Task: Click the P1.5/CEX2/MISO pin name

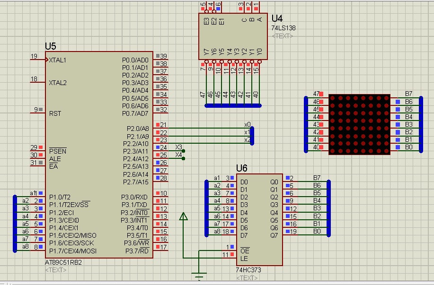Action: [x=73, y=235]
